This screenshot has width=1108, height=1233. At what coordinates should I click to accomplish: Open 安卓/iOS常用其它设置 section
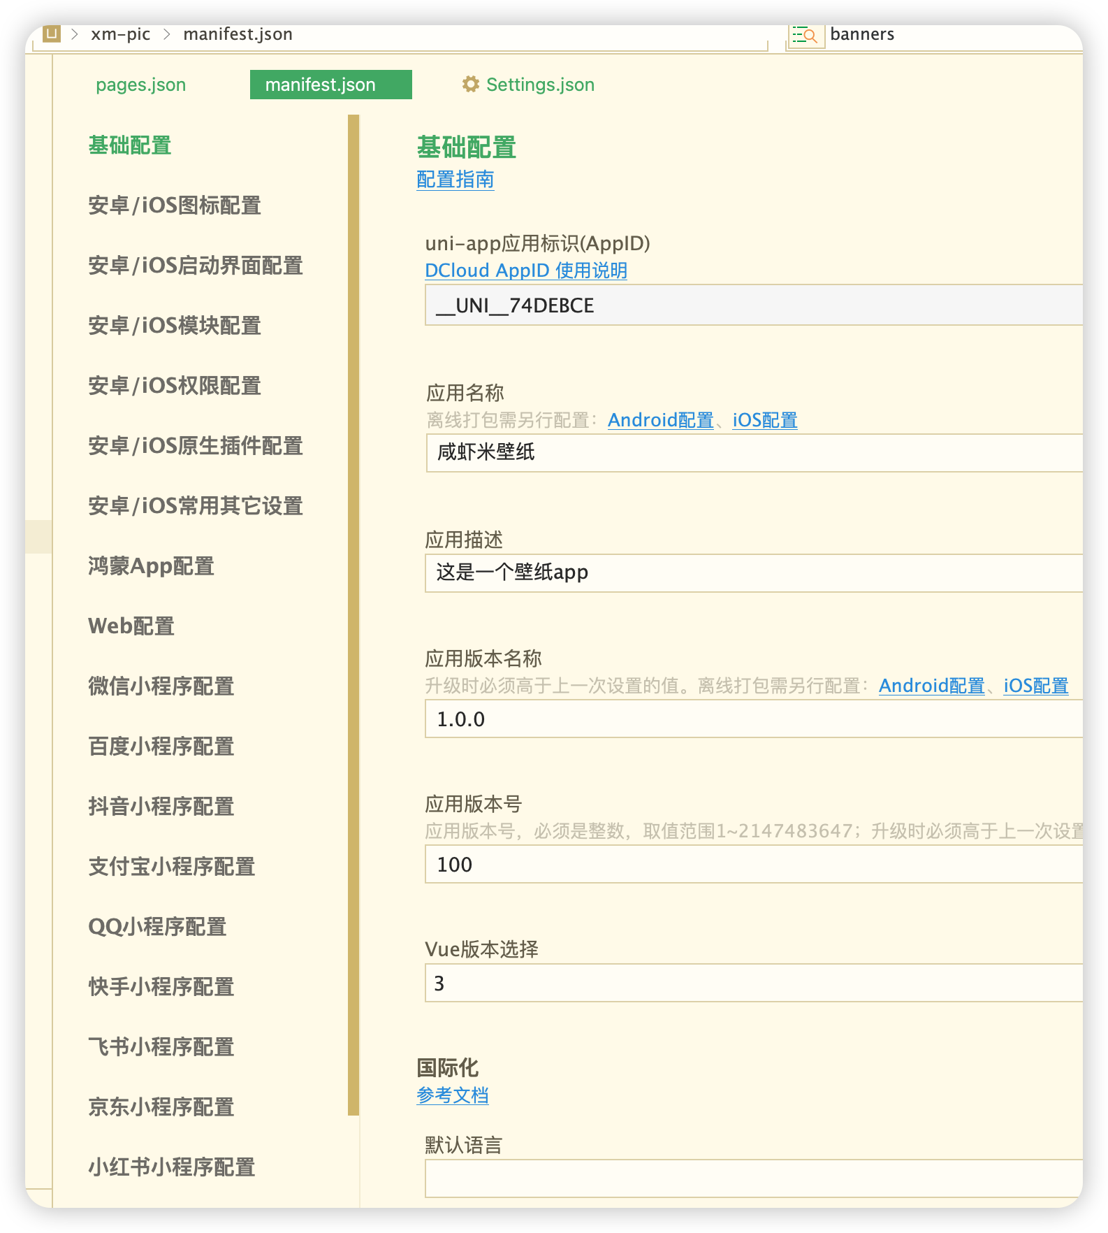point(196,506)
